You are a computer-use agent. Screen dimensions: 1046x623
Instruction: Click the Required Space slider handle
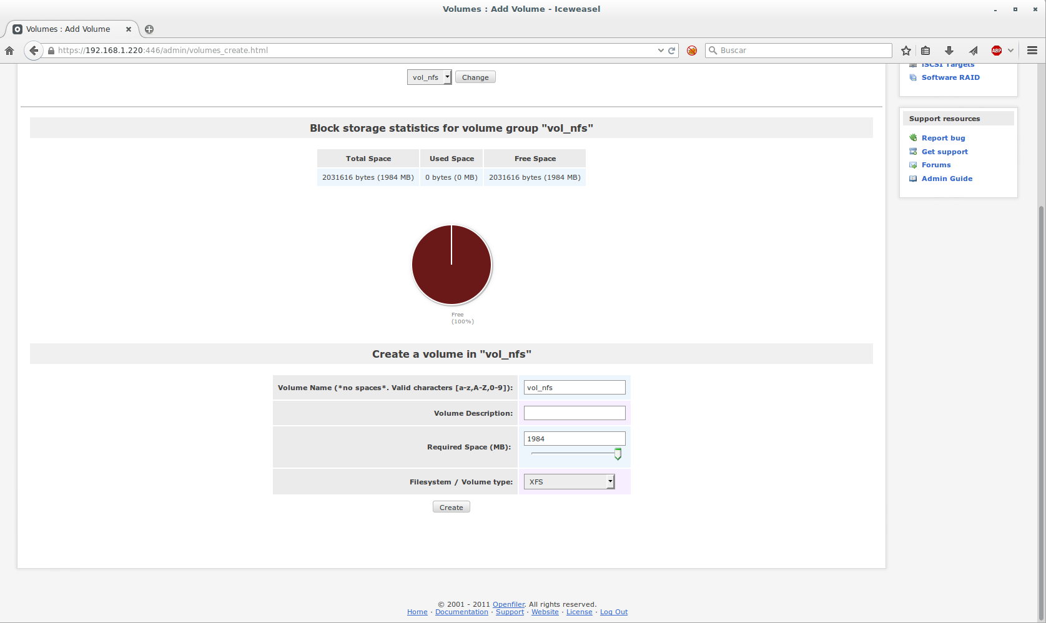coord(618,454)
